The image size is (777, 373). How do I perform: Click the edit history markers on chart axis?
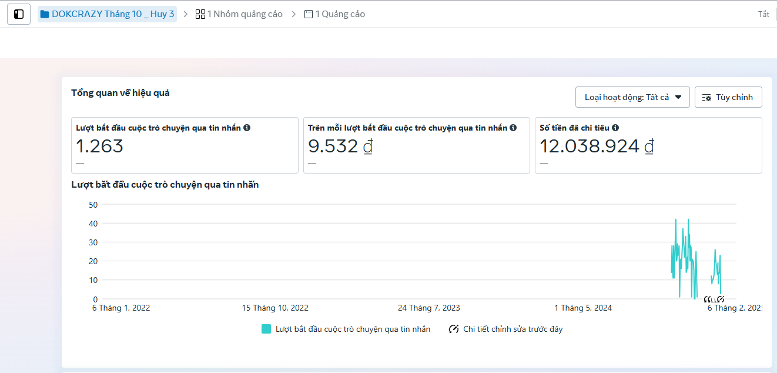click(x=714, y=299)
